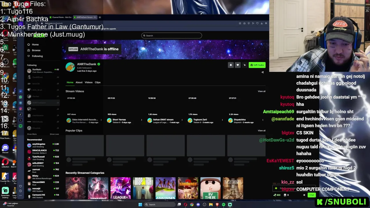This screenshot has width=370, height=208.
Task: Click the green Chat send button
Action: pos(312,195)
